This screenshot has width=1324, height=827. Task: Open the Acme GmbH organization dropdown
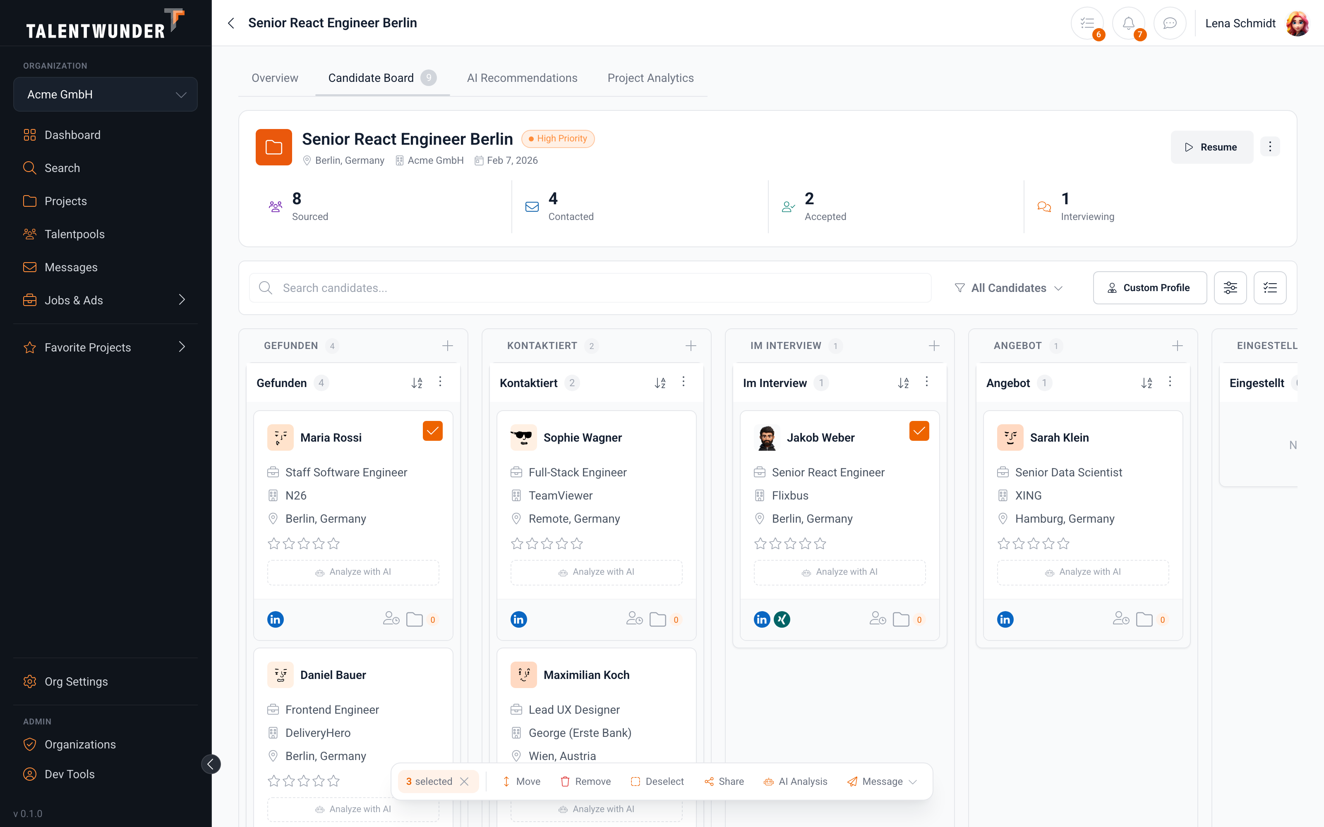click(105, 94)
